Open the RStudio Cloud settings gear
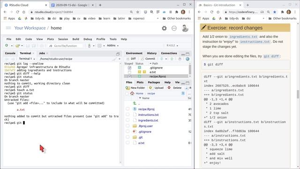The width and height of the screenshot is (300, 169). click(164, 28)
